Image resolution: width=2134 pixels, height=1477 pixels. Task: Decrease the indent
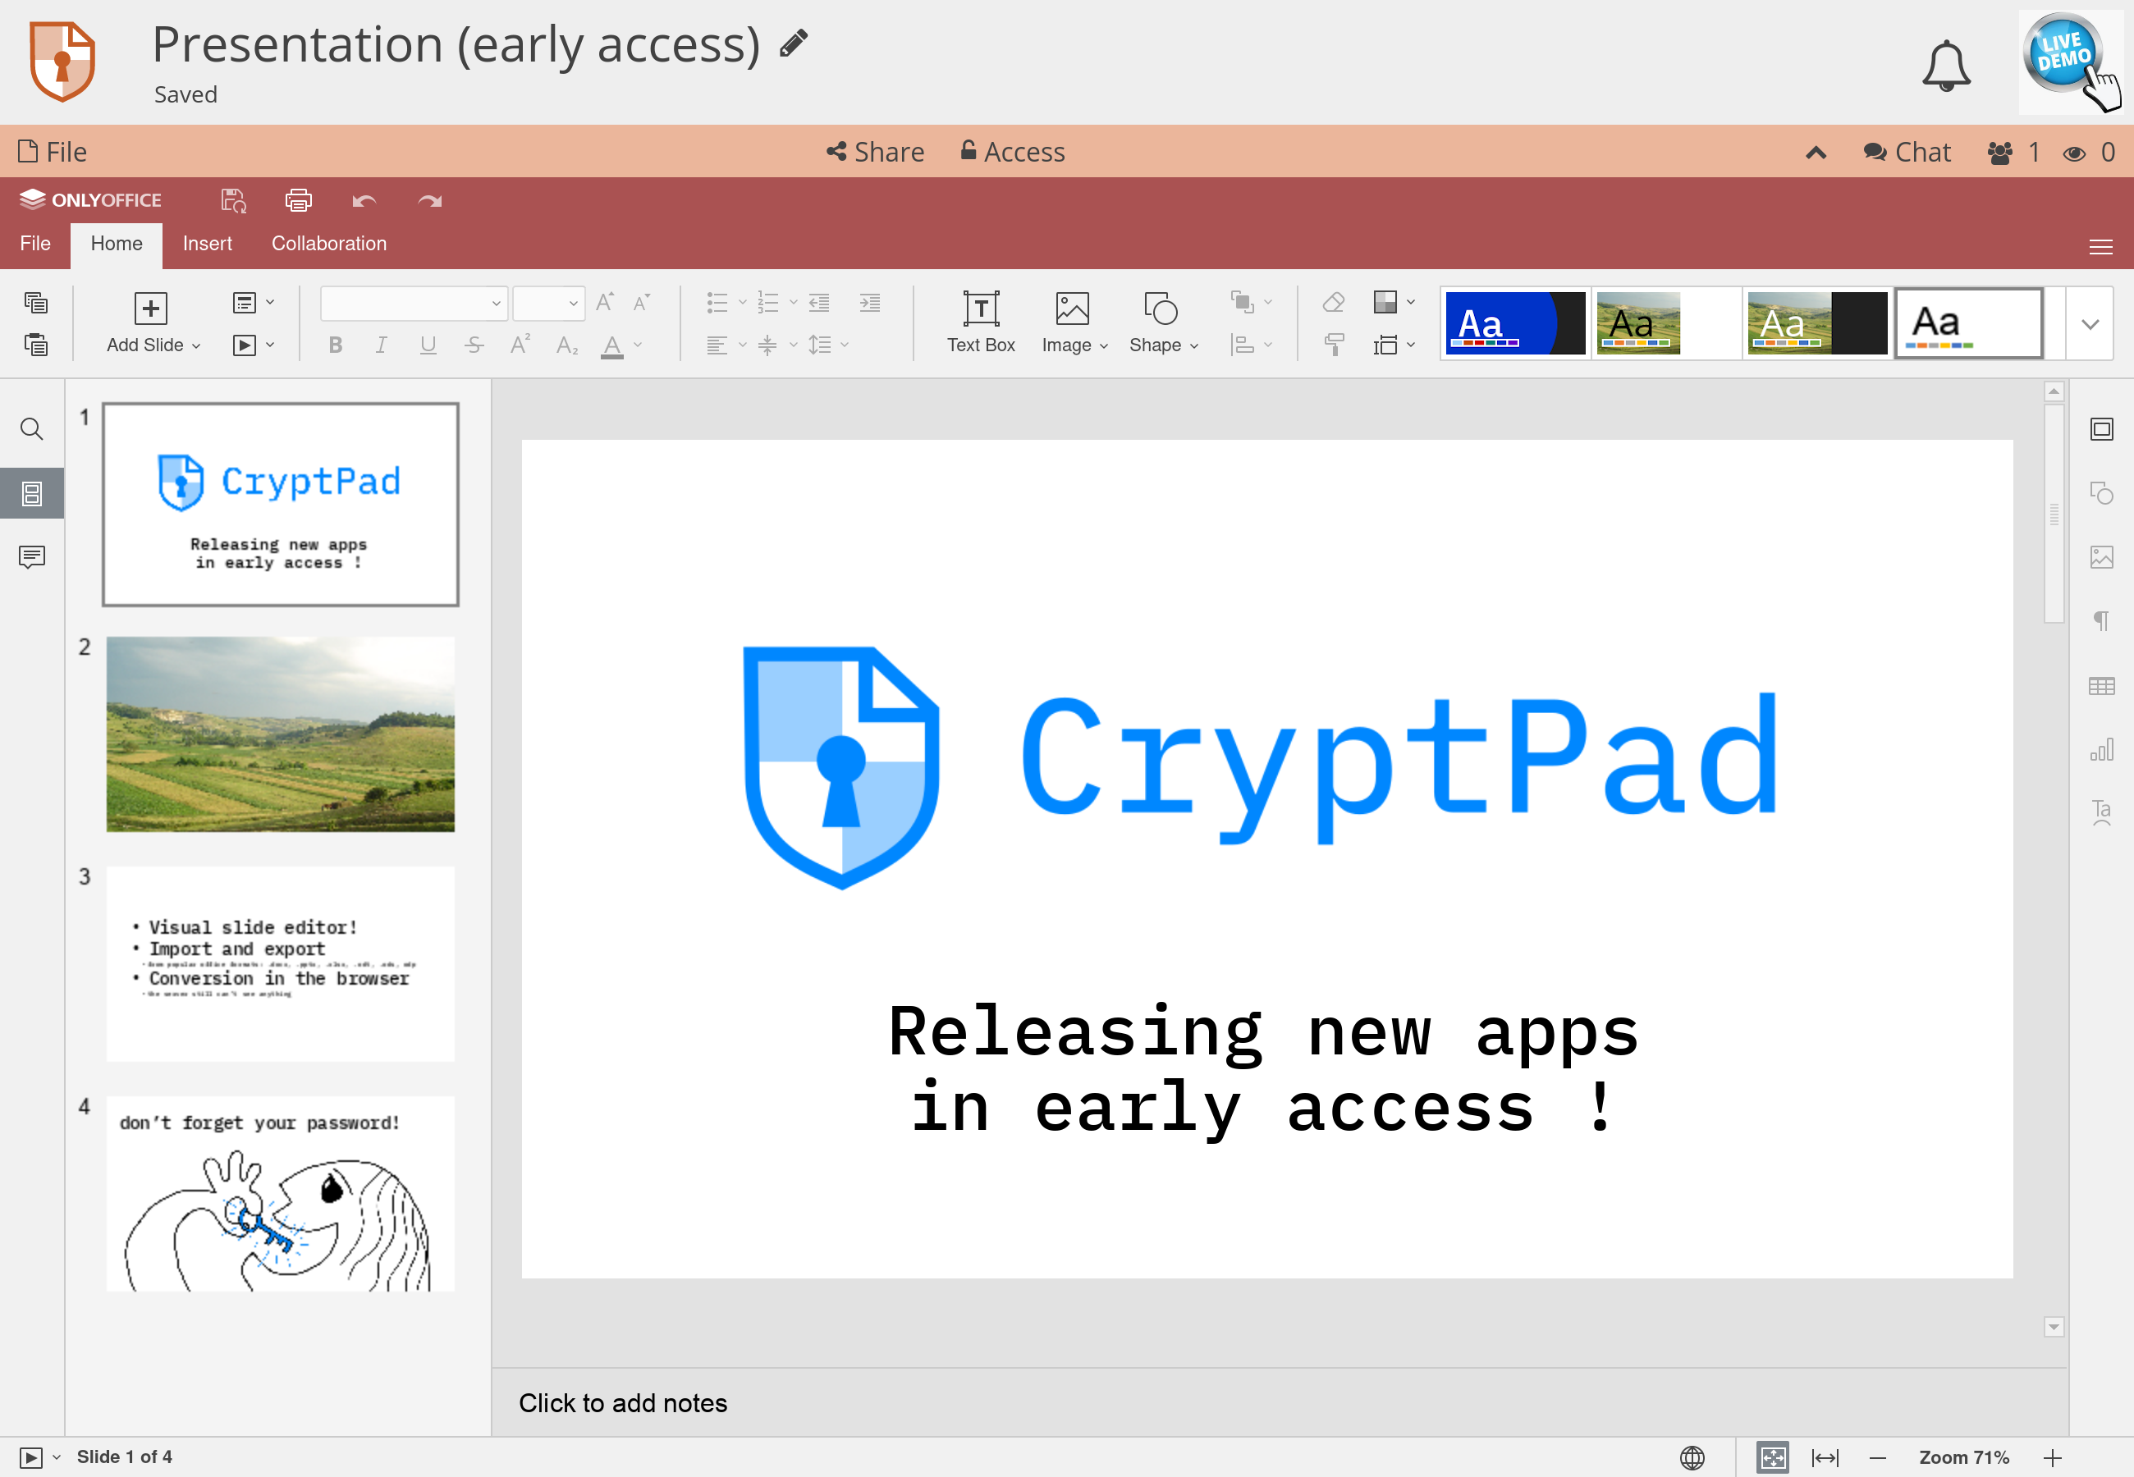coord(819,303)
